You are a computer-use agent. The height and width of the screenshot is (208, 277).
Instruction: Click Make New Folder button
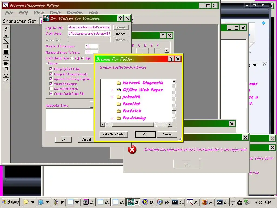point(113,134)
